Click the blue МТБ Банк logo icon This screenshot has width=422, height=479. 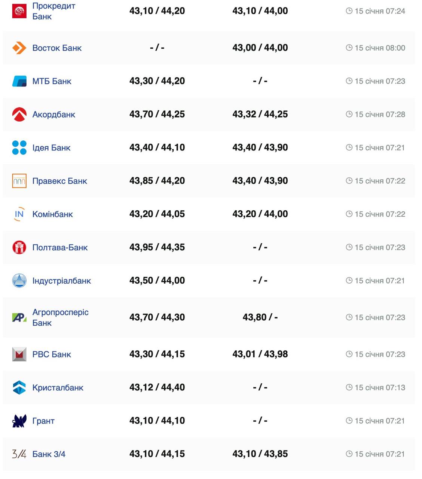19,81
